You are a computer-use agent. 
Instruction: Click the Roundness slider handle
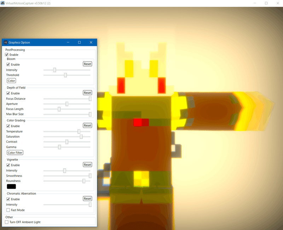pos(84,181)
